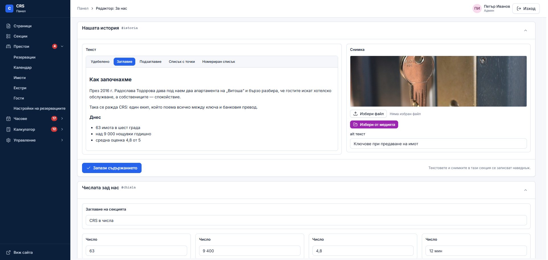Click the red badge 4 on Престои
The width and height of the screenshot is (548, 260).
[x=55, y=46]
